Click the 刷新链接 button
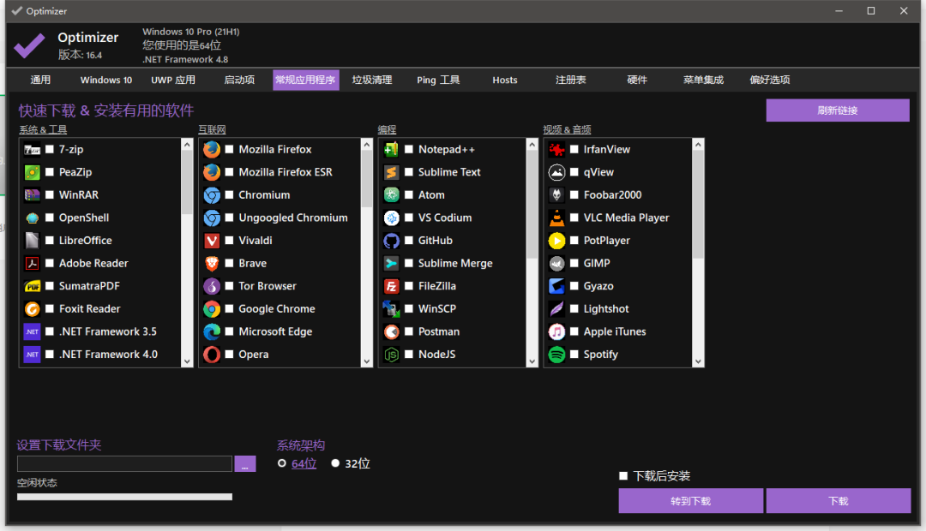926x531 pixels. pyautogui.click(x=838, y=110)
